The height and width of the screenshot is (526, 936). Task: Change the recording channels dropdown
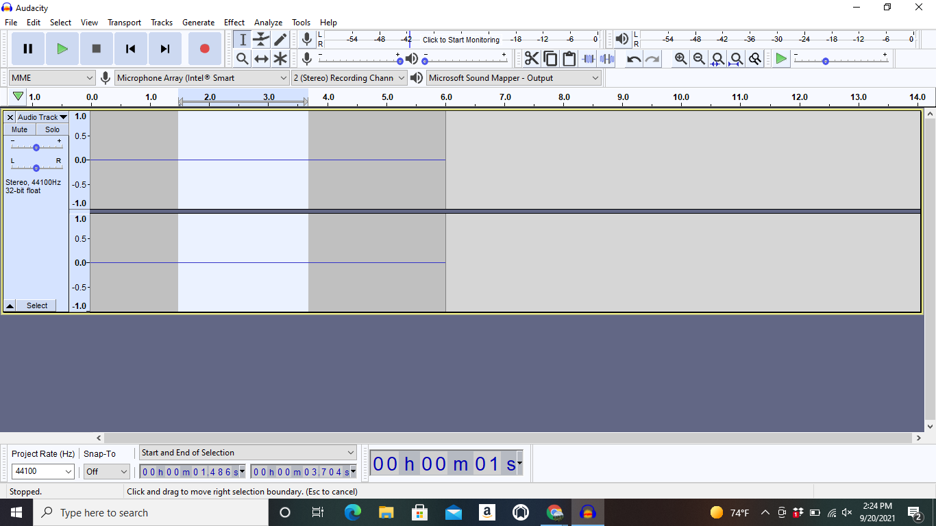tap(349, 77)
